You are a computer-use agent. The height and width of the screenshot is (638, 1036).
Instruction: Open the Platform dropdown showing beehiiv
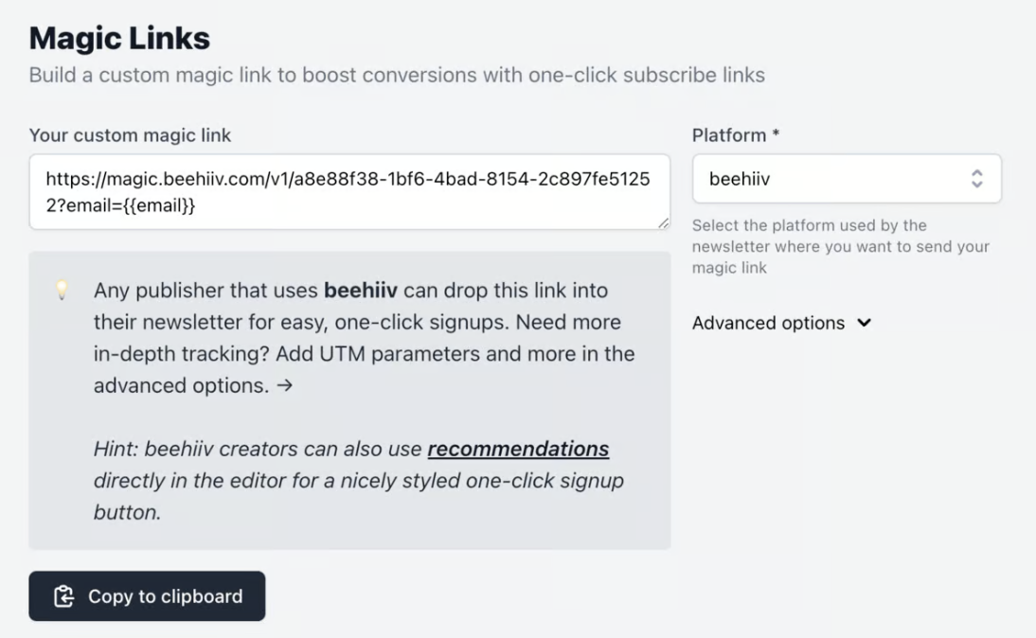[848, 178]
